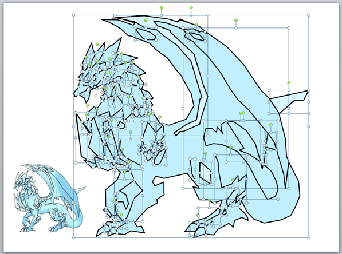Click the top-right corner handle of the outermost selection box

tap(309, 15)
